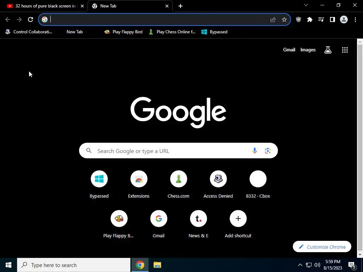Open Chrome's three-dot menu
The width and height of the screenshot is (363, 272).
pos(355,20)
